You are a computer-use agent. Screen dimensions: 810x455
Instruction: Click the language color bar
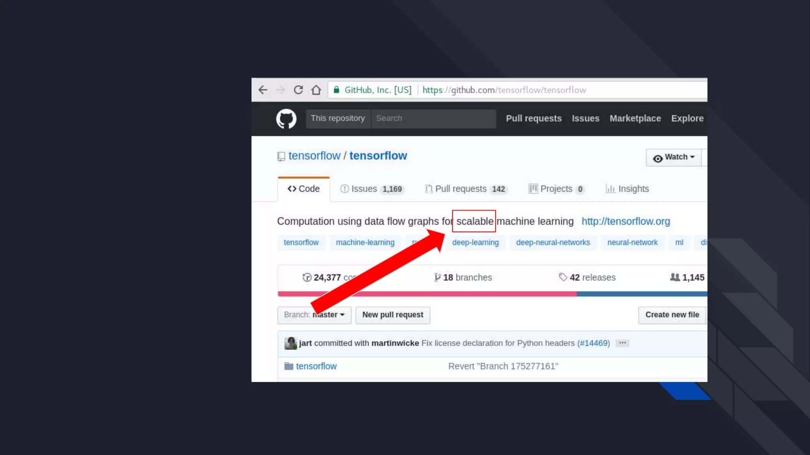point(475,294)
